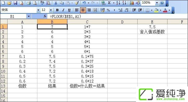Open the font name dropdown
The height and width of the screenshot is (102, 188).
38,10
